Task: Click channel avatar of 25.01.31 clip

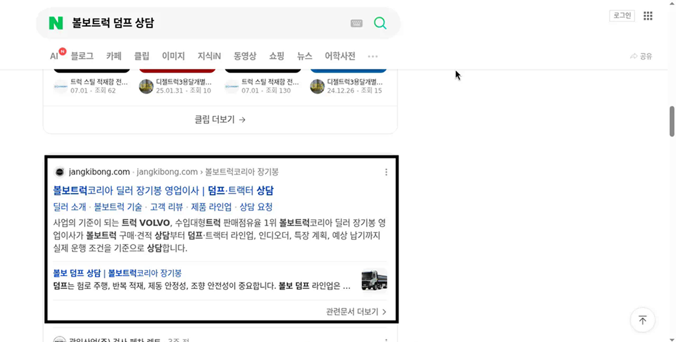Action: (146, 87)
